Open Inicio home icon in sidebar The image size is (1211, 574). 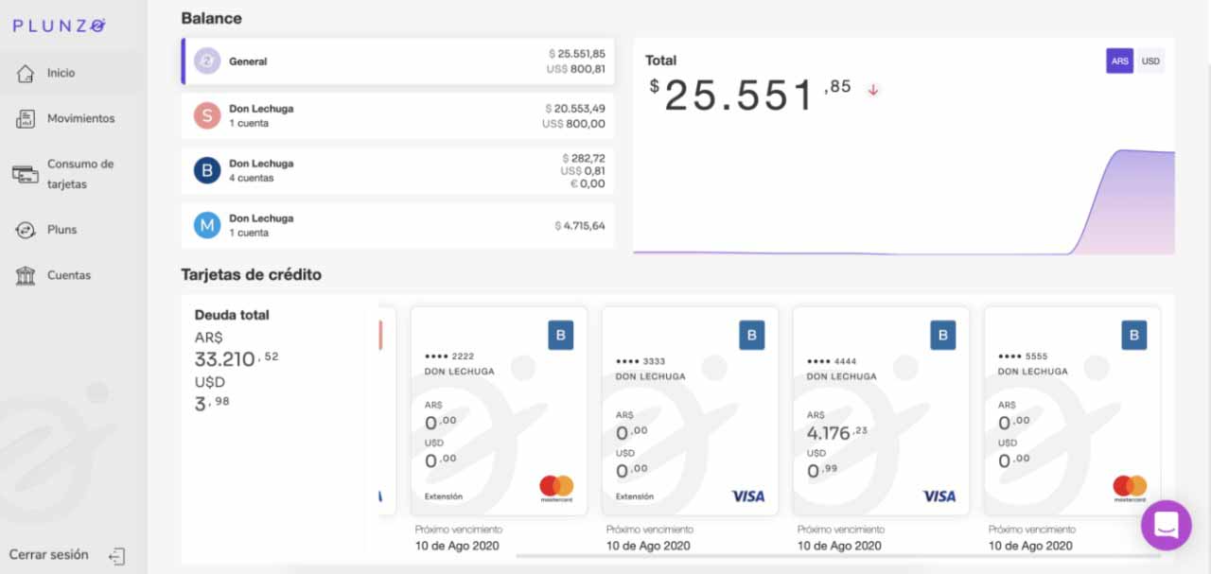(x=26, y=73)
